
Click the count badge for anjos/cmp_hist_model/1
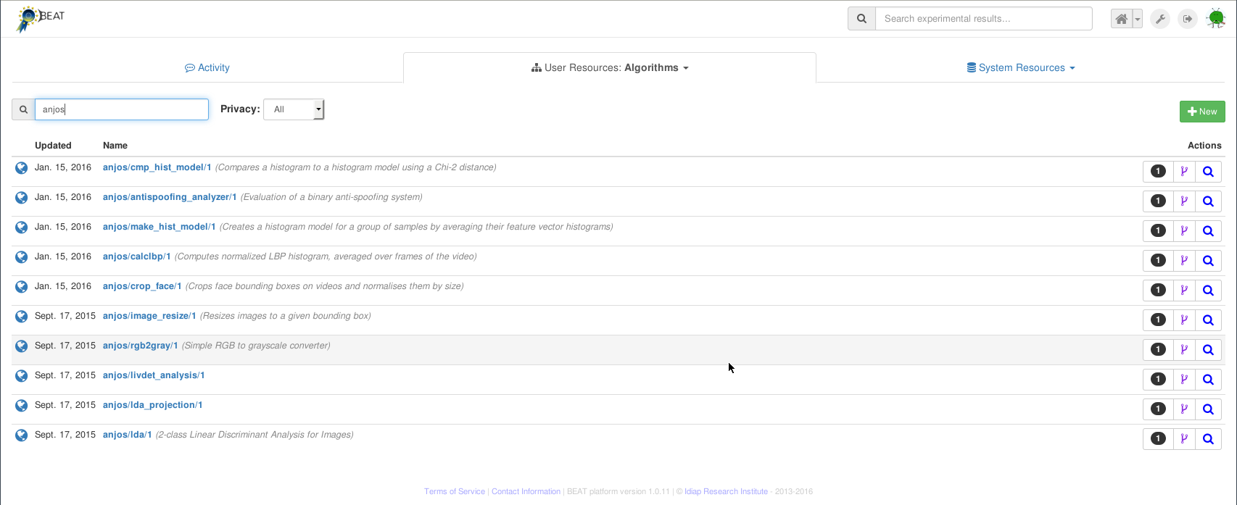pos(1158,172)
